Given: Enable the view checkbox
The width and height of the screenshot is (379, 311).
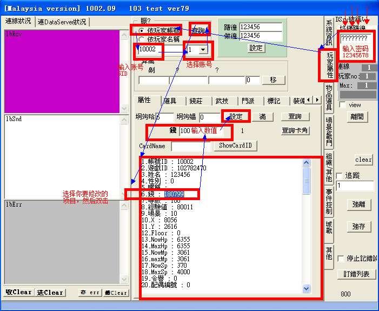Looking at the screenshot, I should (x=342, y=105).
